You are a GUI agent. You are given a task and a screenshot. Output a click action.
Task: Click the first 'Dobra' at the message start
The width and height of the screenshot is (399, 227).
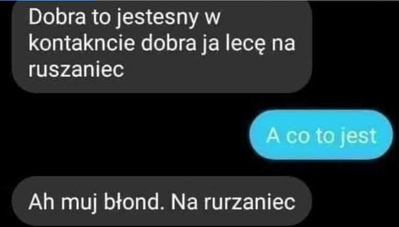click(x=57, y=17)
